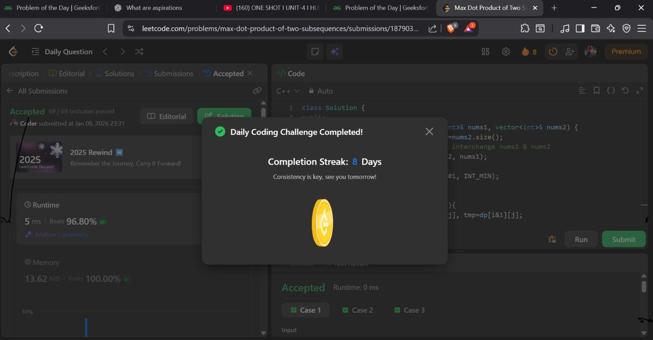Viewport: 653px width, 340px height.
Task: Switch to the first GeeksforGeeks browser tab
Action: point(53,8)
